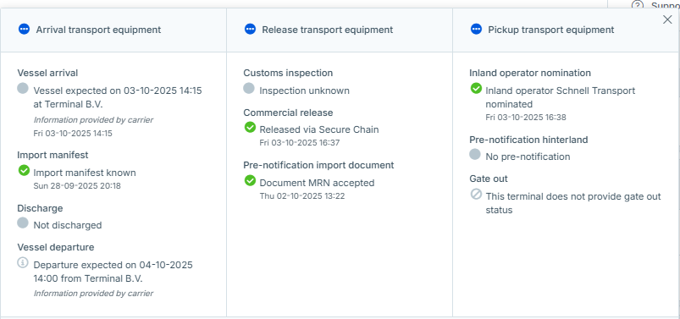Click the grey status dot for Vessel arrival
Image resolution: width=680 pixels, height=319 pixels.
(x=23, y=88)
